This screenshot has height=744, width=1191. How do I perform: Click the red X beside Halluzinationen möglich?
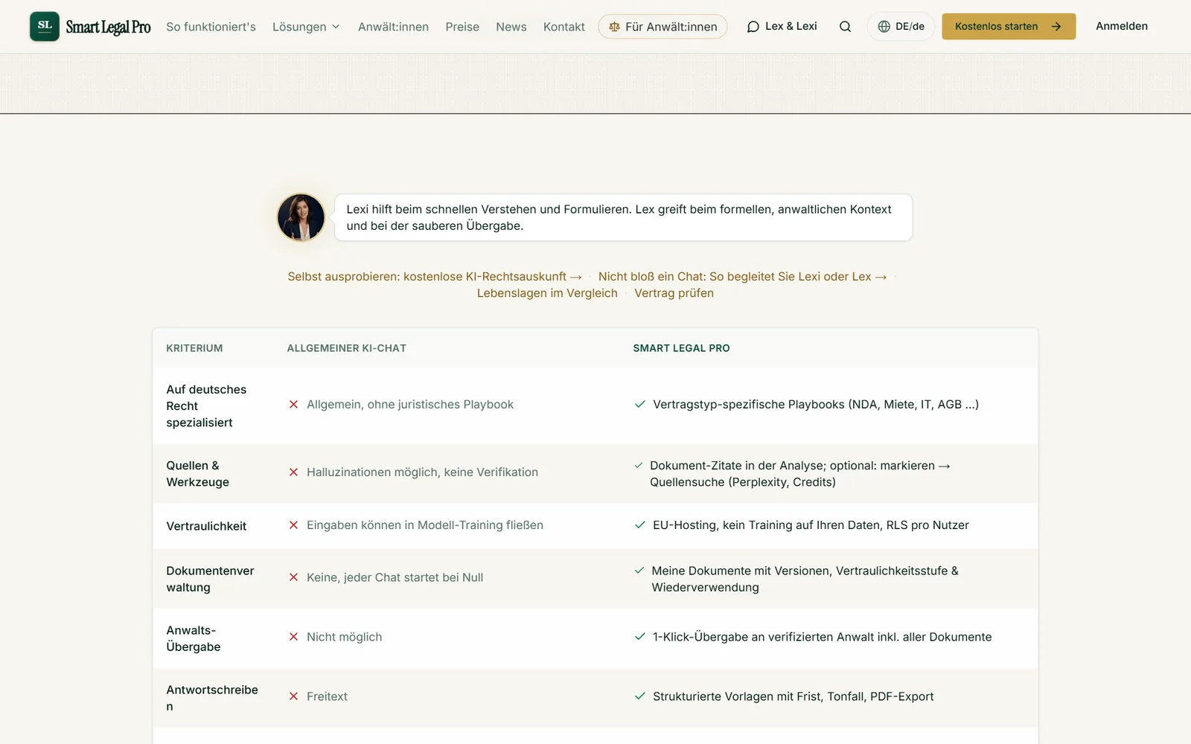click(293, 472)
